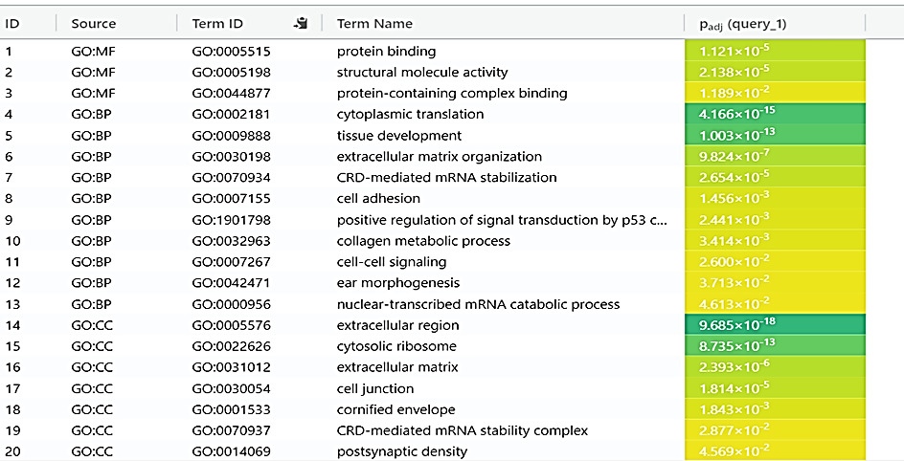Click the 8.735×10⁻¹³ p-value cell

pos(775,346)
